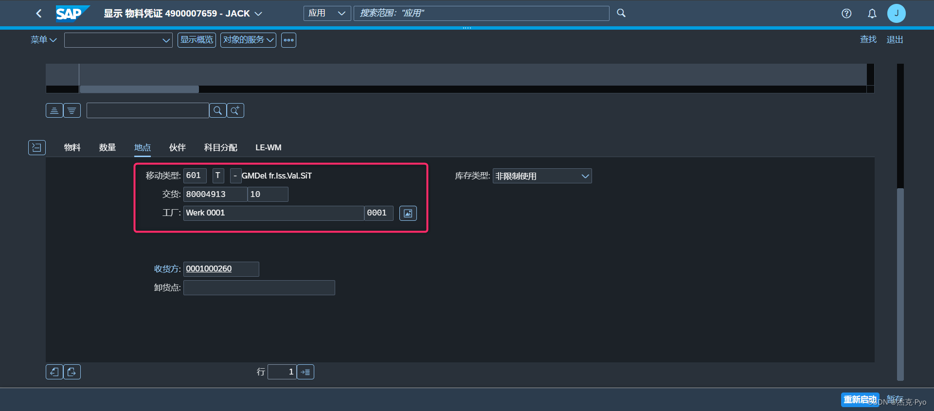Expand the 菜单 menu
The image size is (934, 411).
tap(43, 40)
